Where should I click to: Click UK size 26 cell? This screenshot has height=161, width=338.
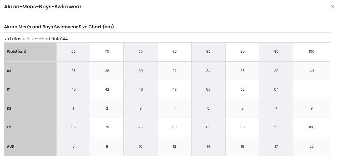[x=73, y=71]
